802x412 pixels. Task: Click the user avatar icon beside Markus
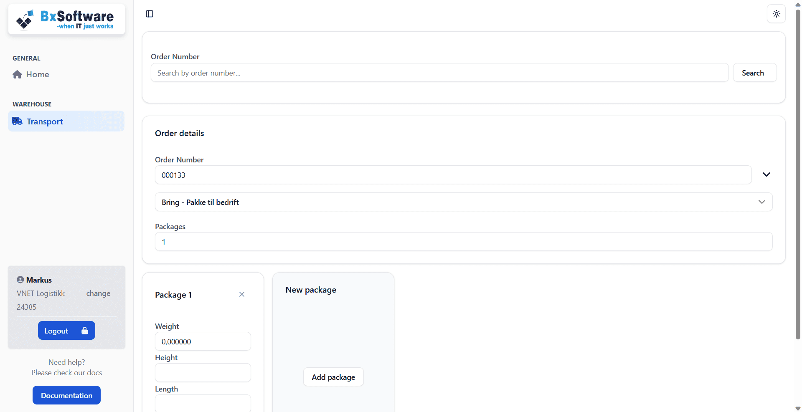coord(20,280)
